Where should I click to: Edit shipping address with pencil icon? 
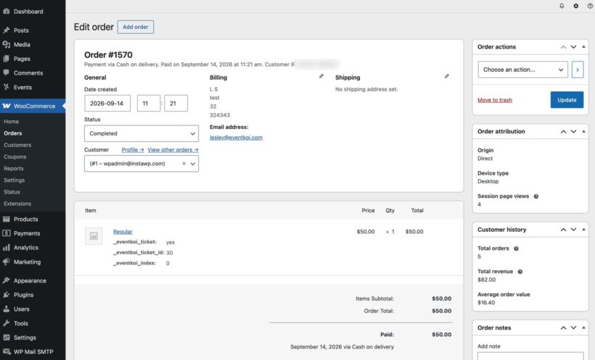point(447,76)
